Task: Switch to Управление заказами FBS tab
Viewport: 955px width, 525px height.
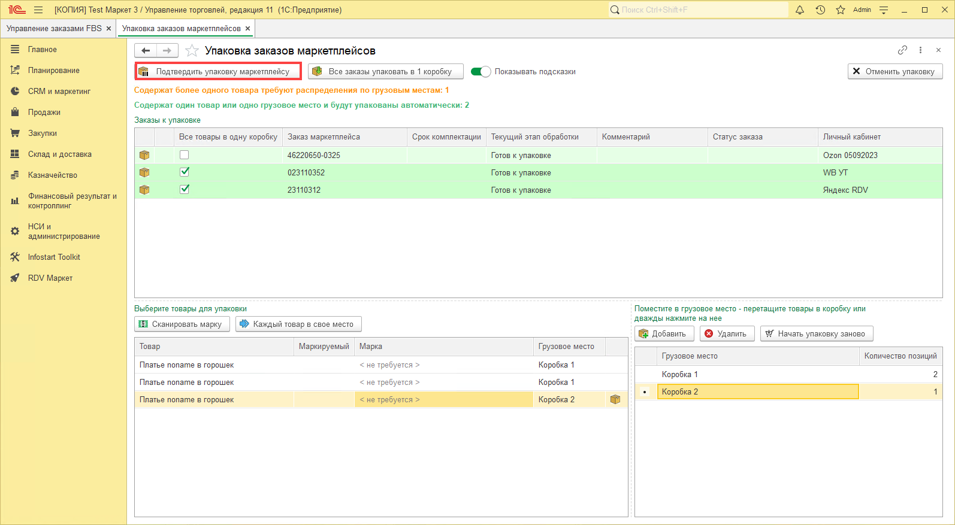Action: [54, 28]
